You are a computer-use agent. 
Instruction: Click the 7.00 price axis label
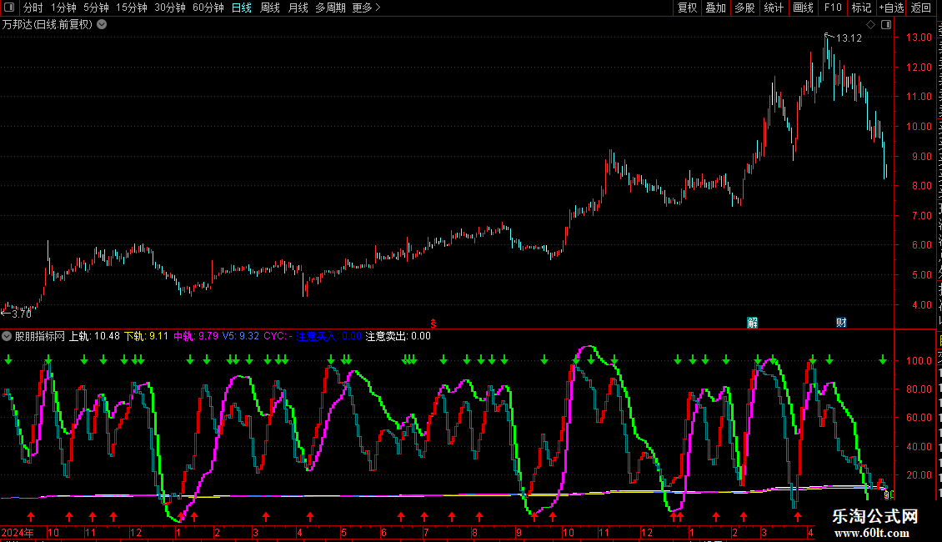tap(921, 216)
